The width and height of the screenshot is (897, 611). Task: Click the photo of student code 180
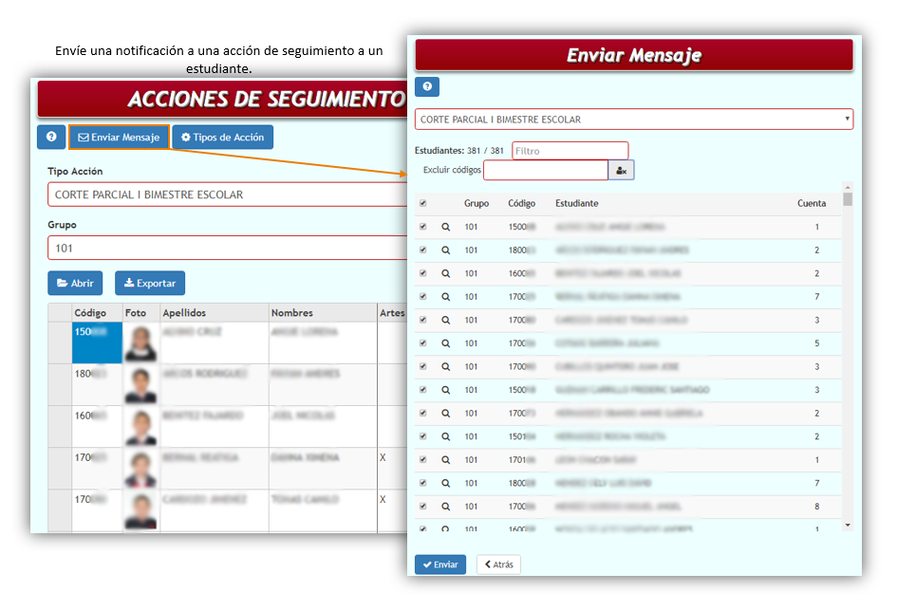140,384
